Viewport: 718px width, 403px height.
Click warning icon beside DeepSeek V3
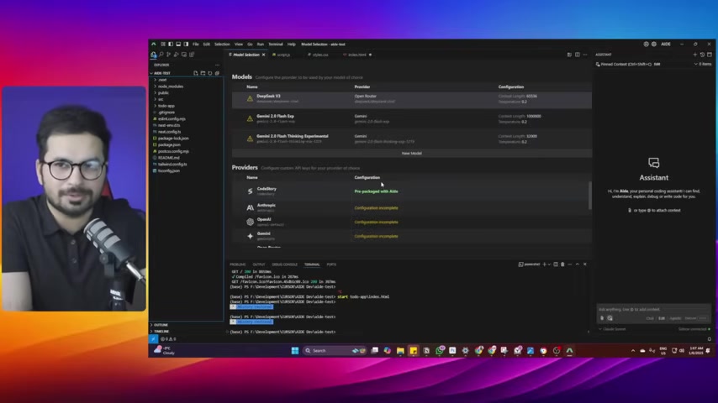(250, 98)
